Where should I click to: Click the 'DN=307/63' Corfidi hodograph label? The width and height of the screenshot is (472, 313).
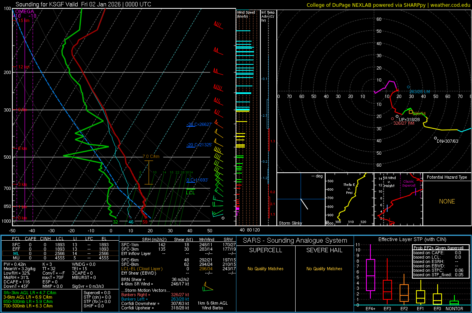click(x=448, y=141)
